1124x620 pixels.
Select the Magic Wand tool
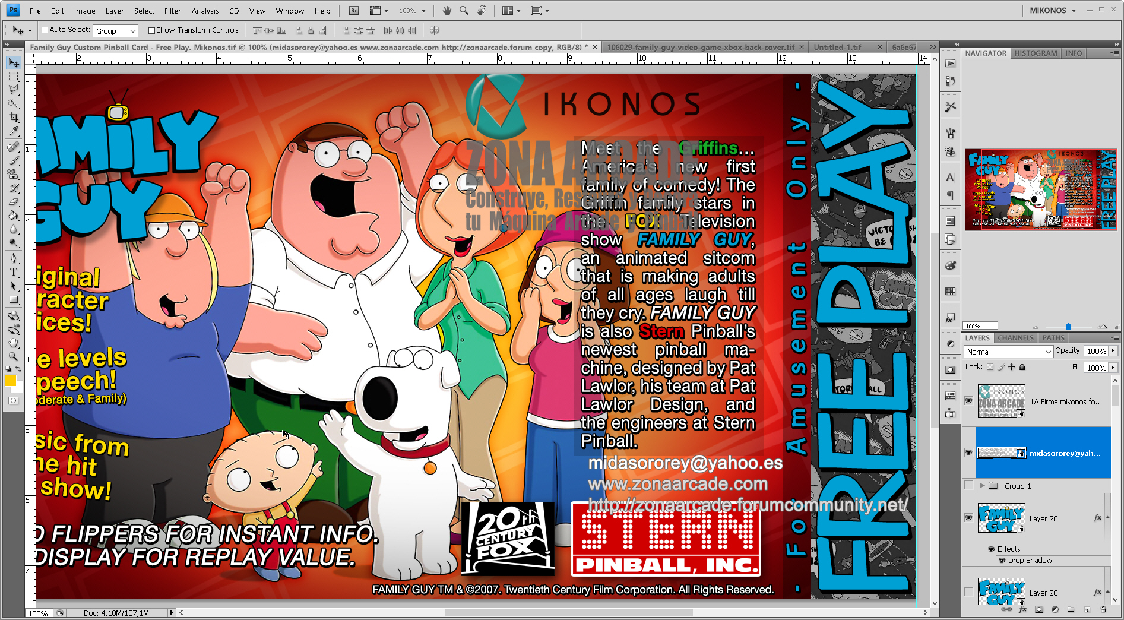13,103
